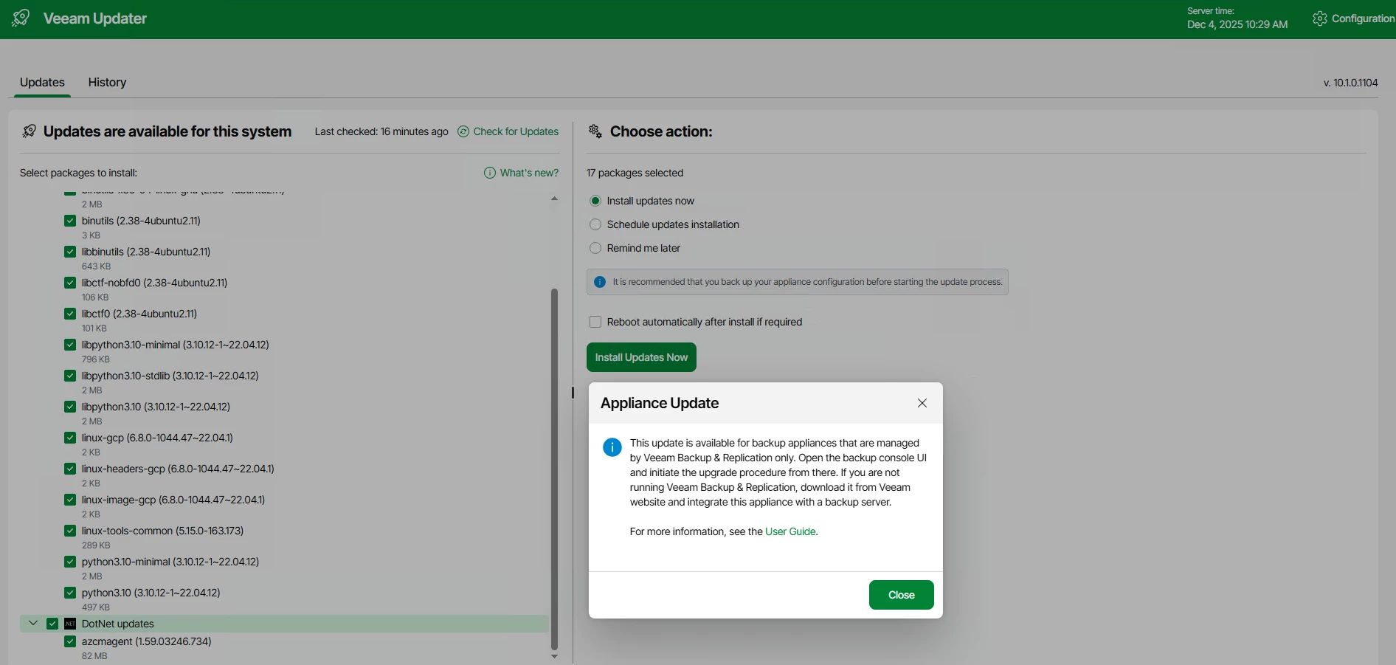Uncheck the python3.10 (3.10.12-1~22.04.12) checkbox
This screenshot has width=1396, height=665.
70,593
